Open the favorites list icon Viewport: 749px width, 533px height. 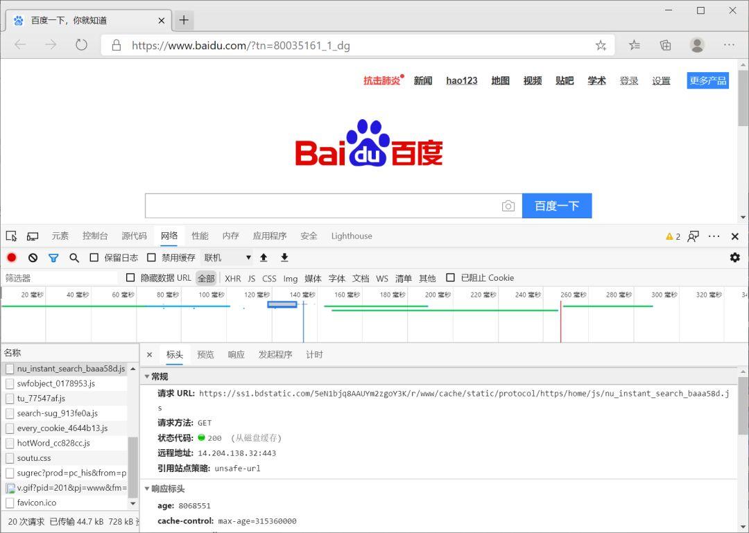(635, 45)
